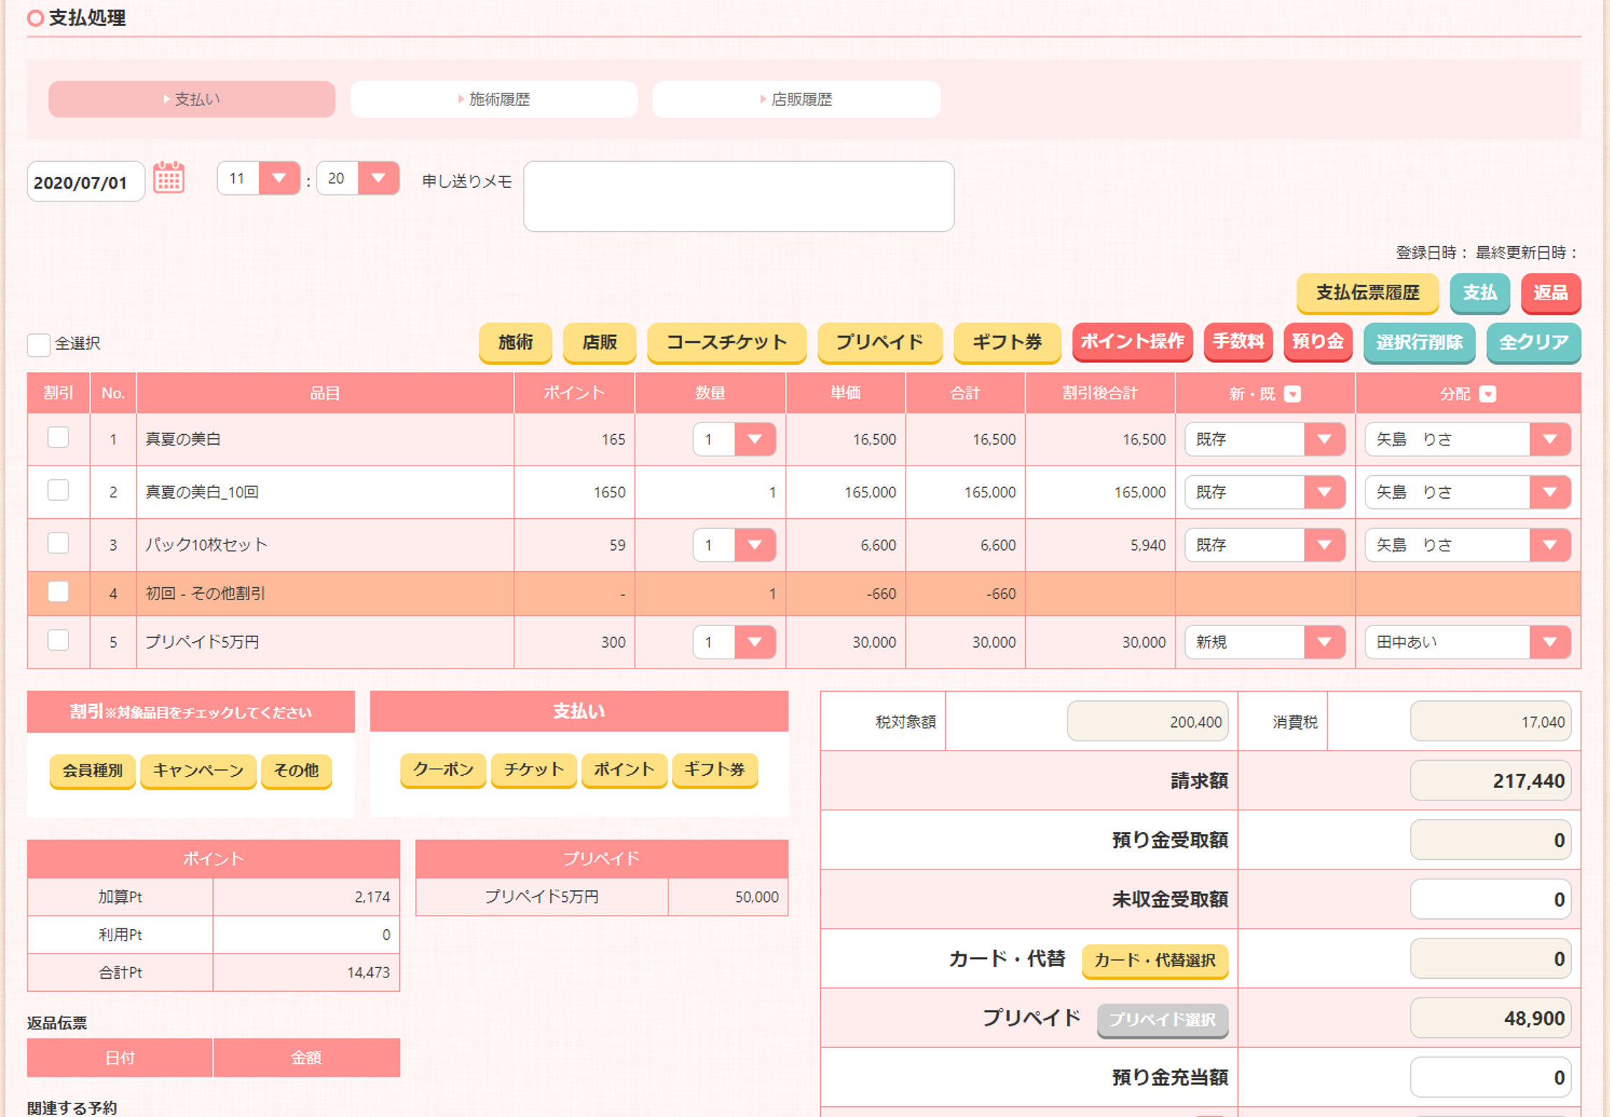Viewport: 1610px width, 1117px height.
Task: Click the カード・代替選択 button
Action: point(1155,961)
